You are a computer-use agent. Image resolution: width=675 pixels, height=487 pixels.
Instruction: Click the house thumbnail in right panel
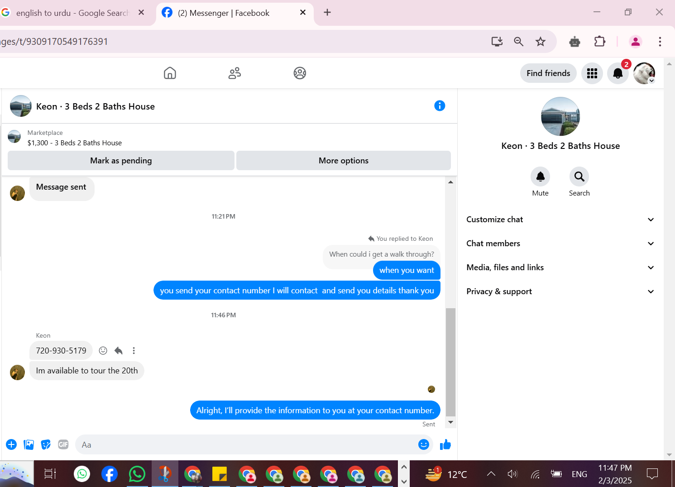click(560, 116)
